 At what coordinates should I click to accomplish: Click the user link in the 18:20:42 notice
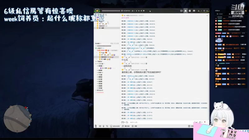tap(131, 30)
